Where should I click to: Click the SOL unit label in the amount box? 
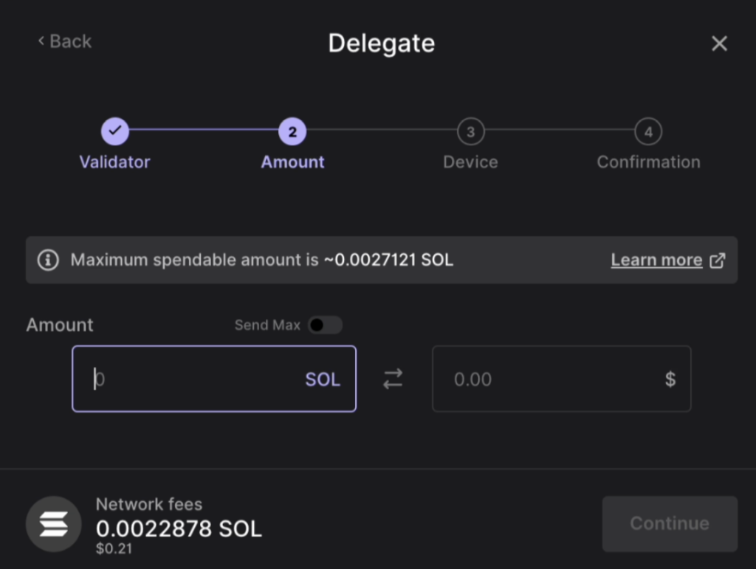click(x=322, y=379)
